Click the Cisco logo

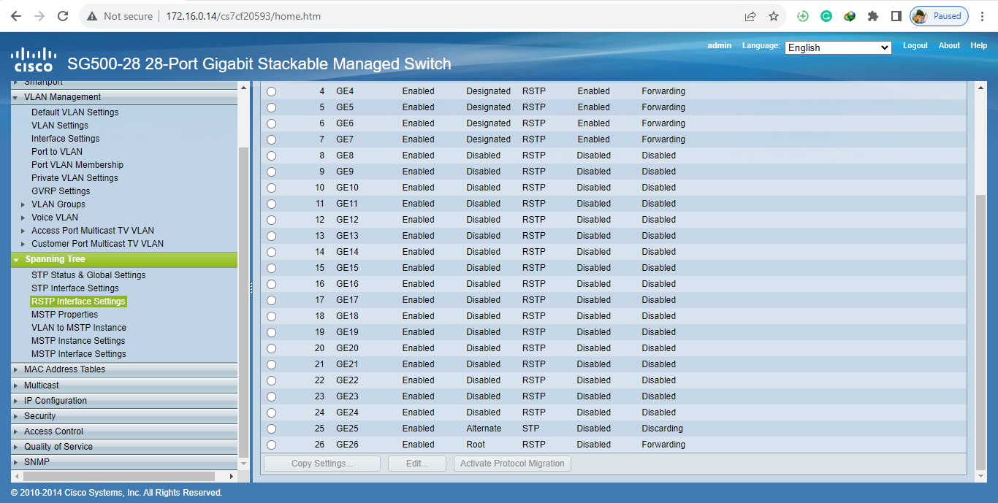point(33,59)
